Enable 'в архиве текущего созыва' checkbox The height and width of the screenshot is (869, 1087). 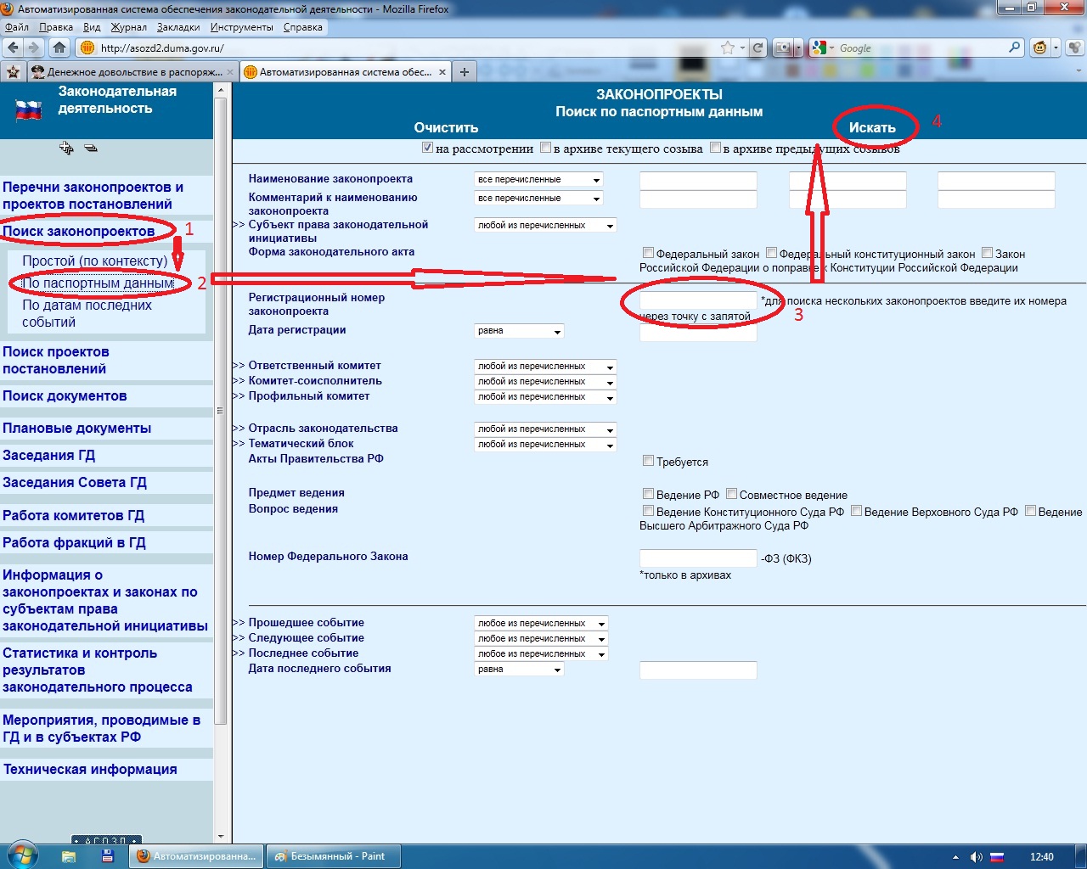tap(545, 148)
